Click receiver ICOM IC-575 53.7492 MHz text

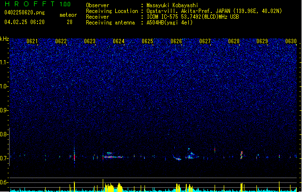coord(193,17)
